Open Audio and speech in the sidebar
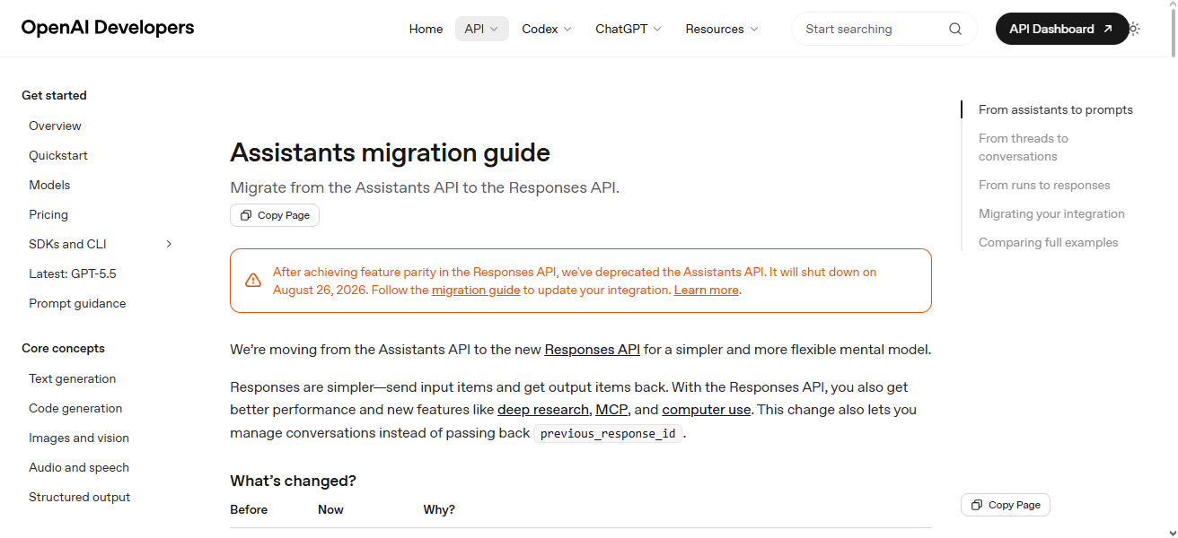Viewport: 1178px width, 538px height. click(79, 467)
